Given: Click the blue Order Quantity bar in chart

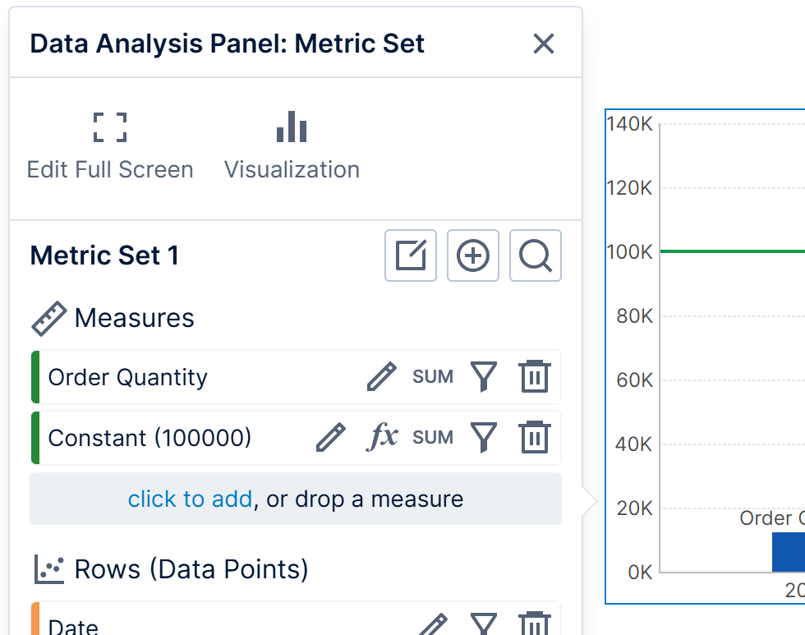Looking at the screenshot, I should [x=789, y=552].
